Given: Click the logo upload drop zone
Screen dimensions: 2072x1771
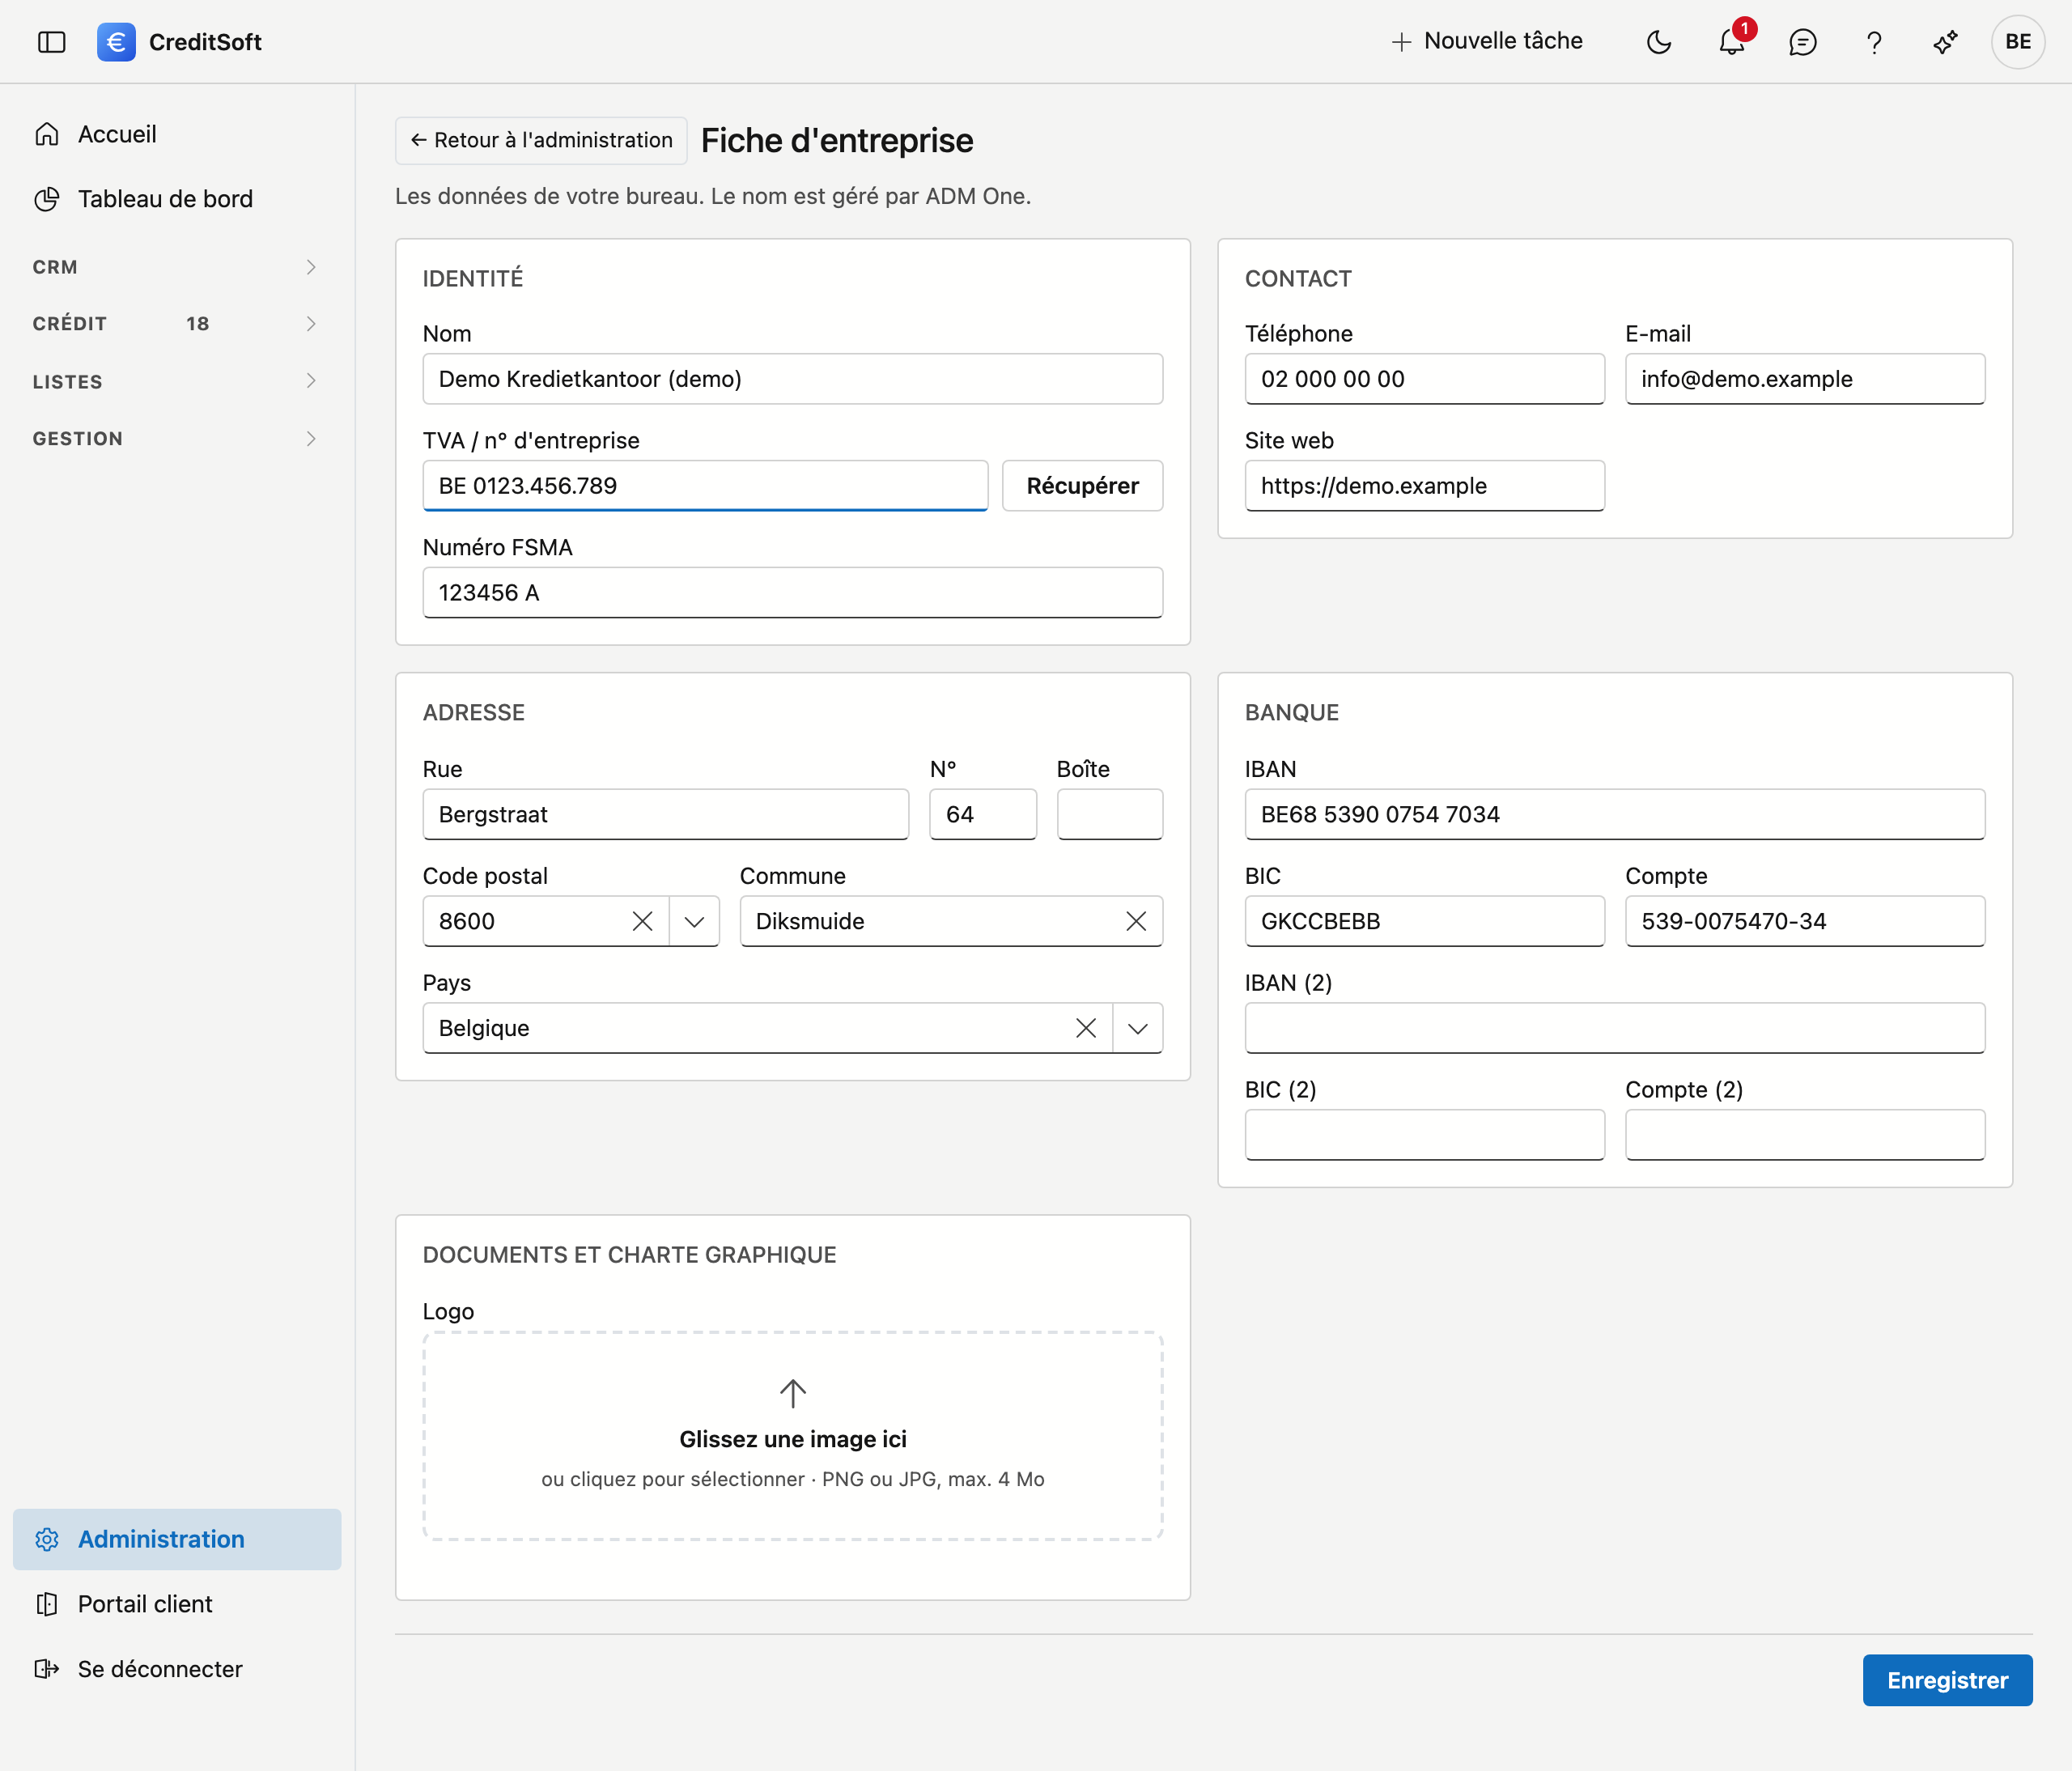Looking at the screenshot, I should 792,1435.
